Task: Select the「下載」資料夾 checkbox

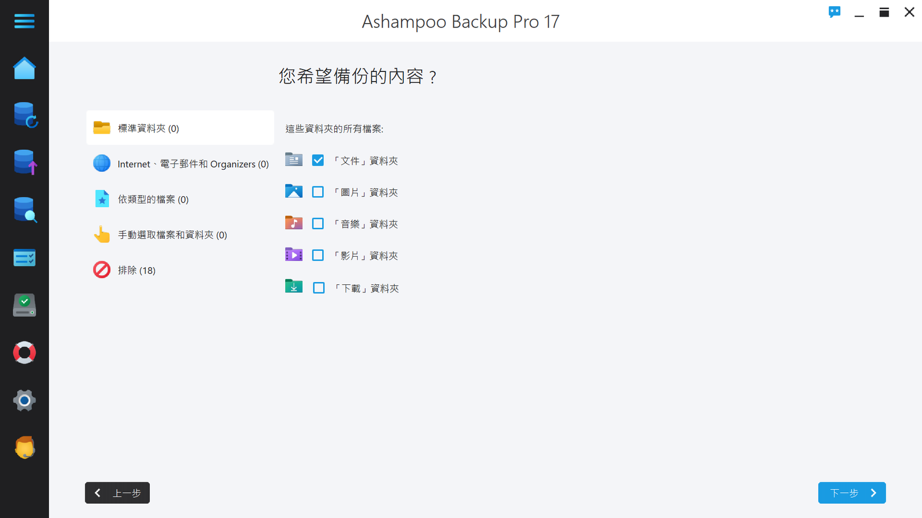Action: click(319, 288)
